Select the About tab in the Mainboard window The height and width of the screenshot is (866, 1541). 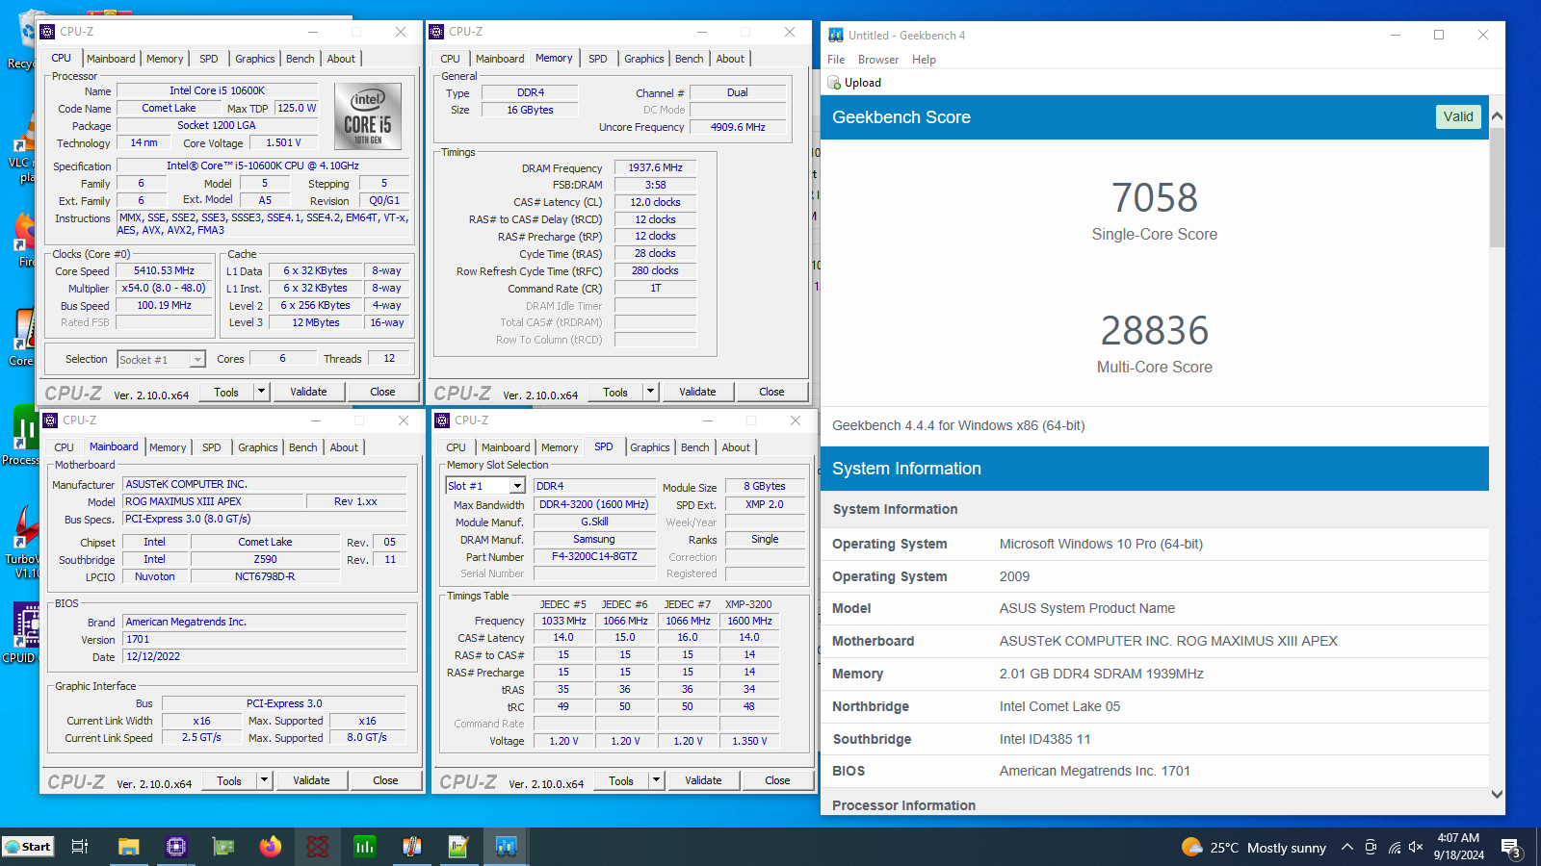click(x=344, y=447)
